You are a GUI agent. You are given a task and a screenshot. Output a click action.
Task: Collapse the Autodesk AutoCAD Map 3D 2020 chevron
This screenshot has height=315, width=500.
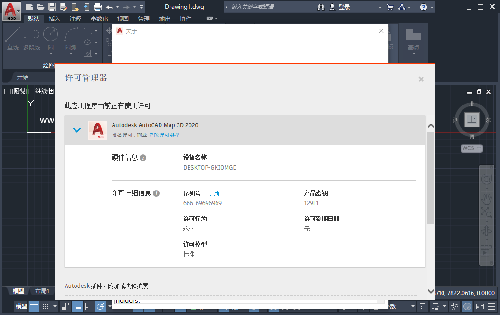(x=77, y=130)
